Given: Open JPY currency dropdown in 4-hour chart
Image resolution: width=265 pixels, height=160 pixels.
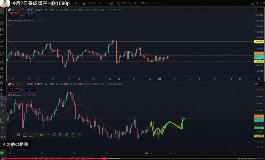Looking at the screenshot, I should 259,10.
